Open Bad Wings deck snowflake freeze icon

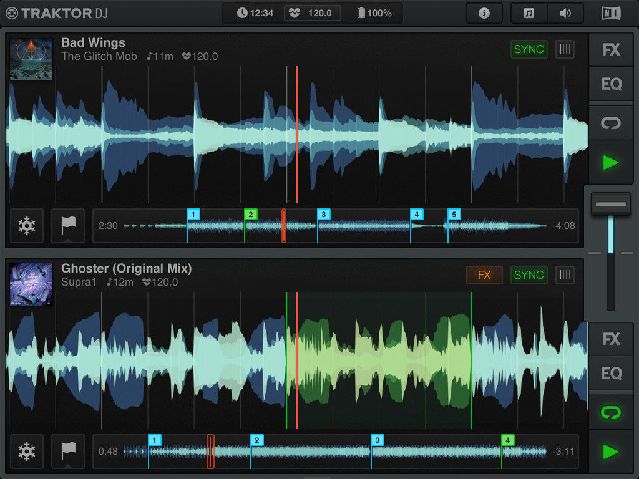coord(27,226)
